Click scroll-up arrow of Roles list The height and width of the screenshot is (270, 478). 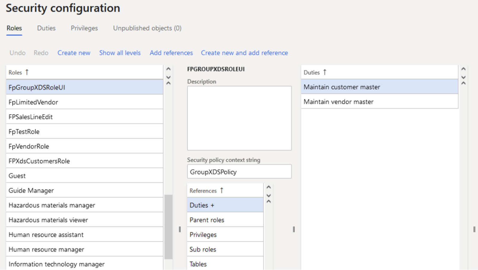(x=168, y=69)
